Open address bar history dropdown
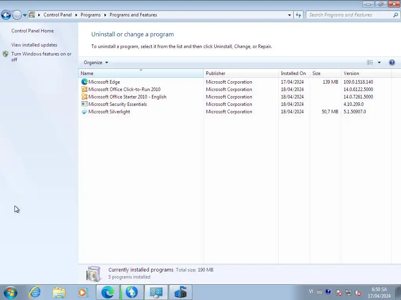Screen dimensions: 401x300 tap(289, 15)
